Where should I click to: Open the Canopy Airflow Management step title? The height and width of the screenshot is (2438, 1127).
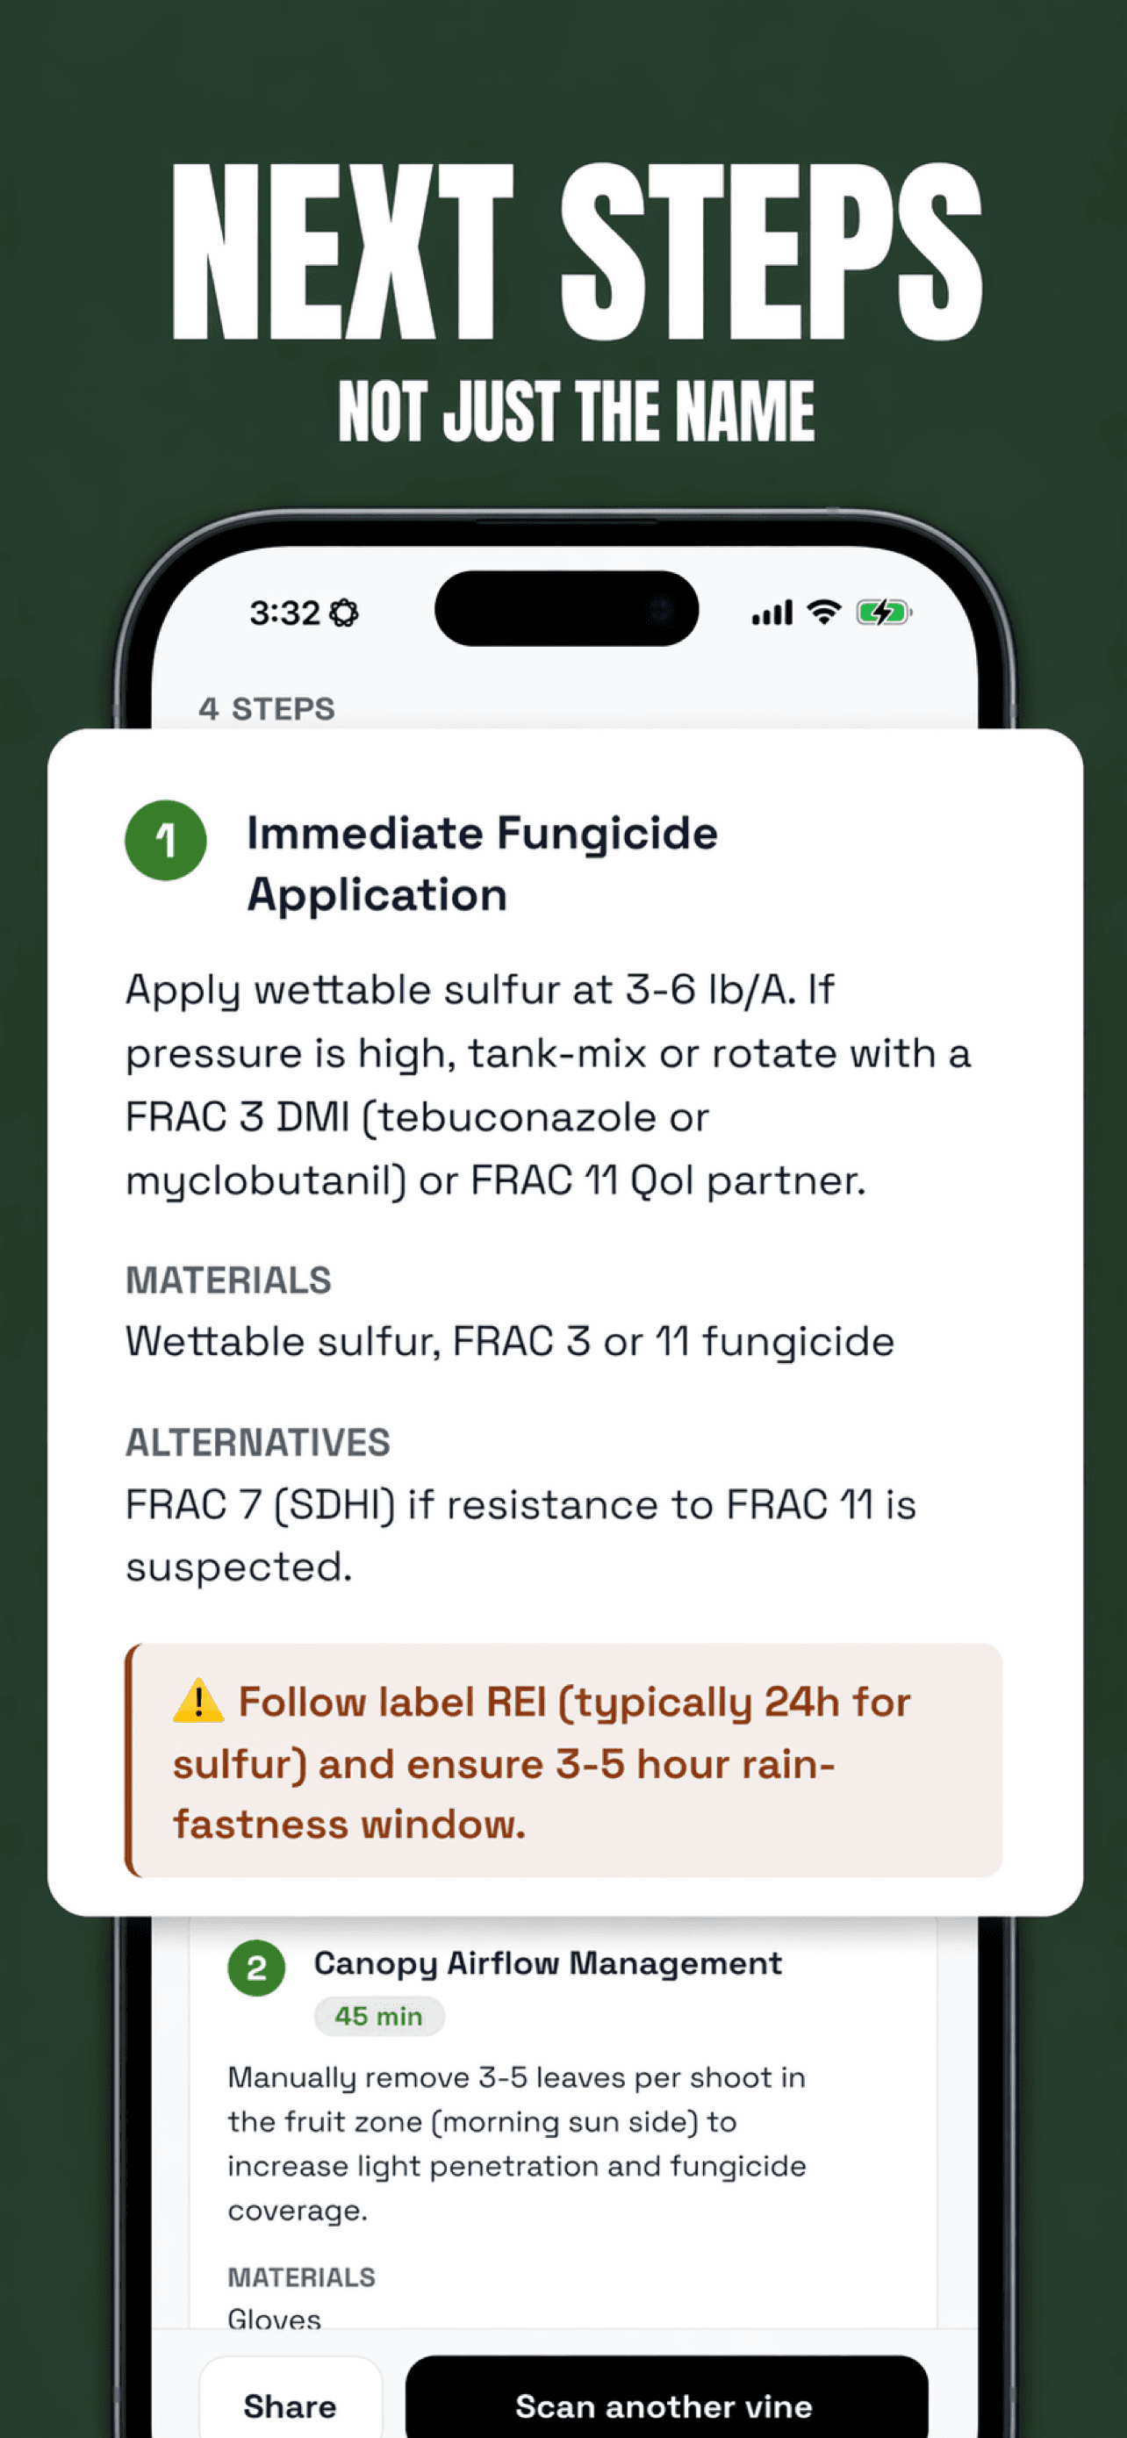(x=548, y=1963)
